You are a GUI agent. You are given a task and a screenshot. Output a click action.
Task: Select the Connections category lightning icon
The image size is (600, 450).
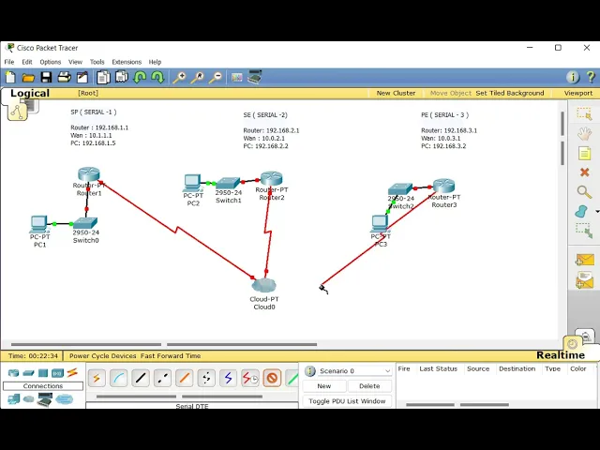72,372
